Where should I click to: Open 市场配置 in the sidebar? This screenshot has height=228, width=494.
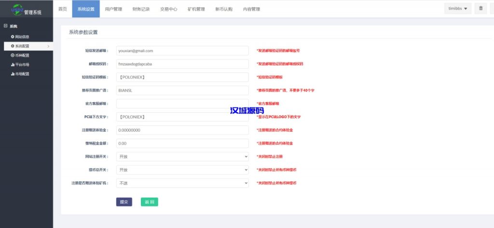[20, 74]
